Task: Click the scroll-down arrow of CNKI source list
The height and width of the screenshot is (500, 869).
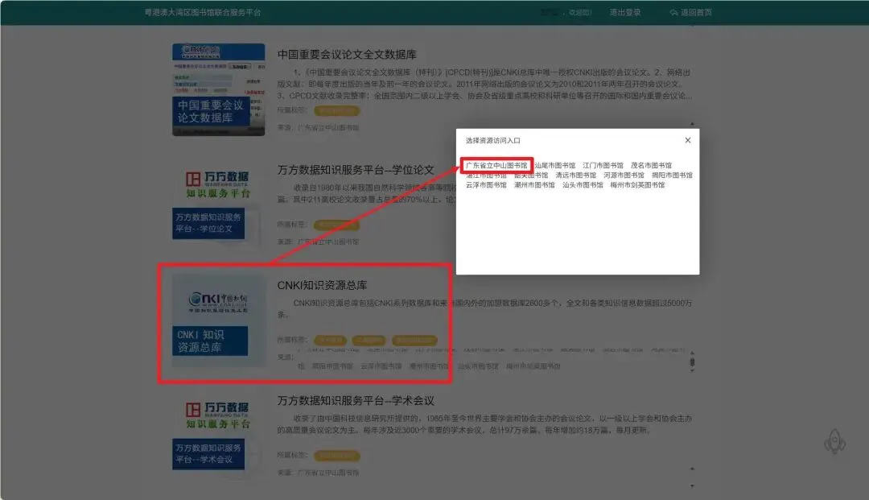Action: click(x=692, y=370)
